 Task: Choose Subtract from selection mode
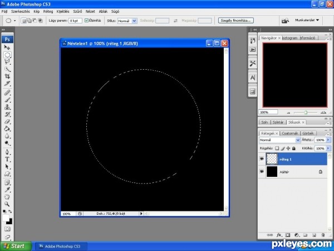[35, 21]
